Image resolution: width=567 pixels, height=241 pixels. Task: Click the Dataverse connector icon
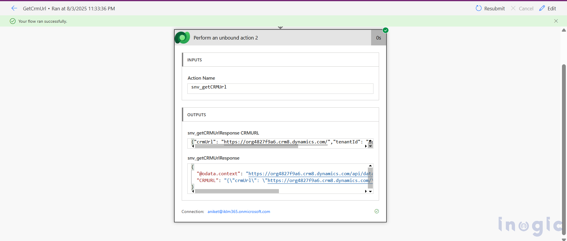click(182, 37)
